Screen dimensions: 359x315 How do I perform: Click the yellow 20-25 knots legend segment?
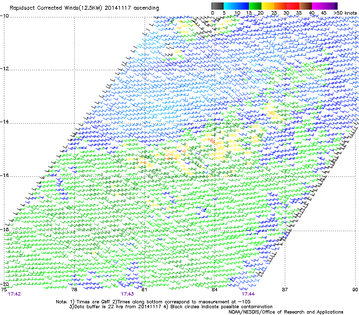coord(268,6)
